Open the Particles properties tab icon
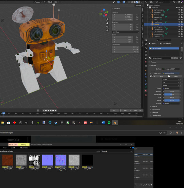The width and height of the screenshot is (184, 188). click(146, 77)
